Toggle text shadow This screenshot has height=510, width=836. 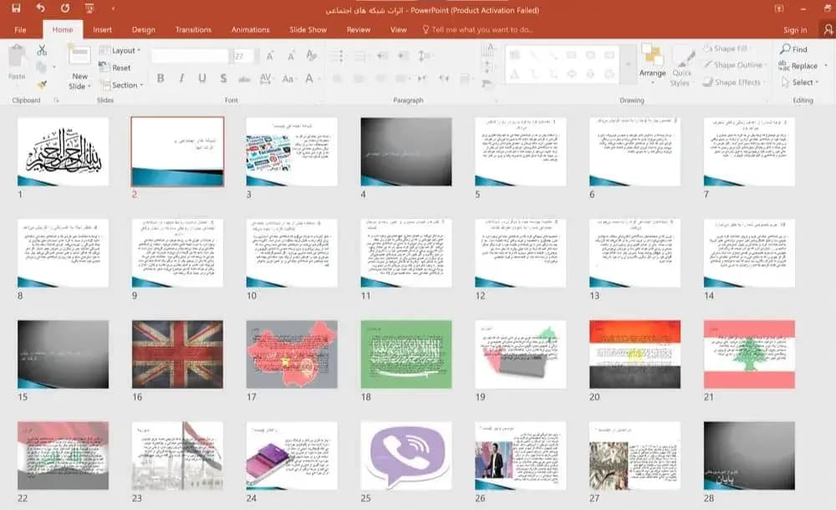click(223, 79)
